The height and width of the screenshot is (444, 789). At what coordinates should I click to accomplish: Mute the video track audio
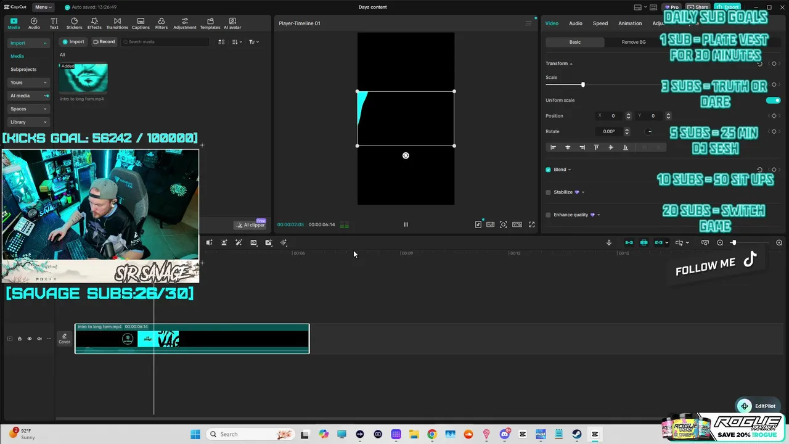(x=39, y=339)
